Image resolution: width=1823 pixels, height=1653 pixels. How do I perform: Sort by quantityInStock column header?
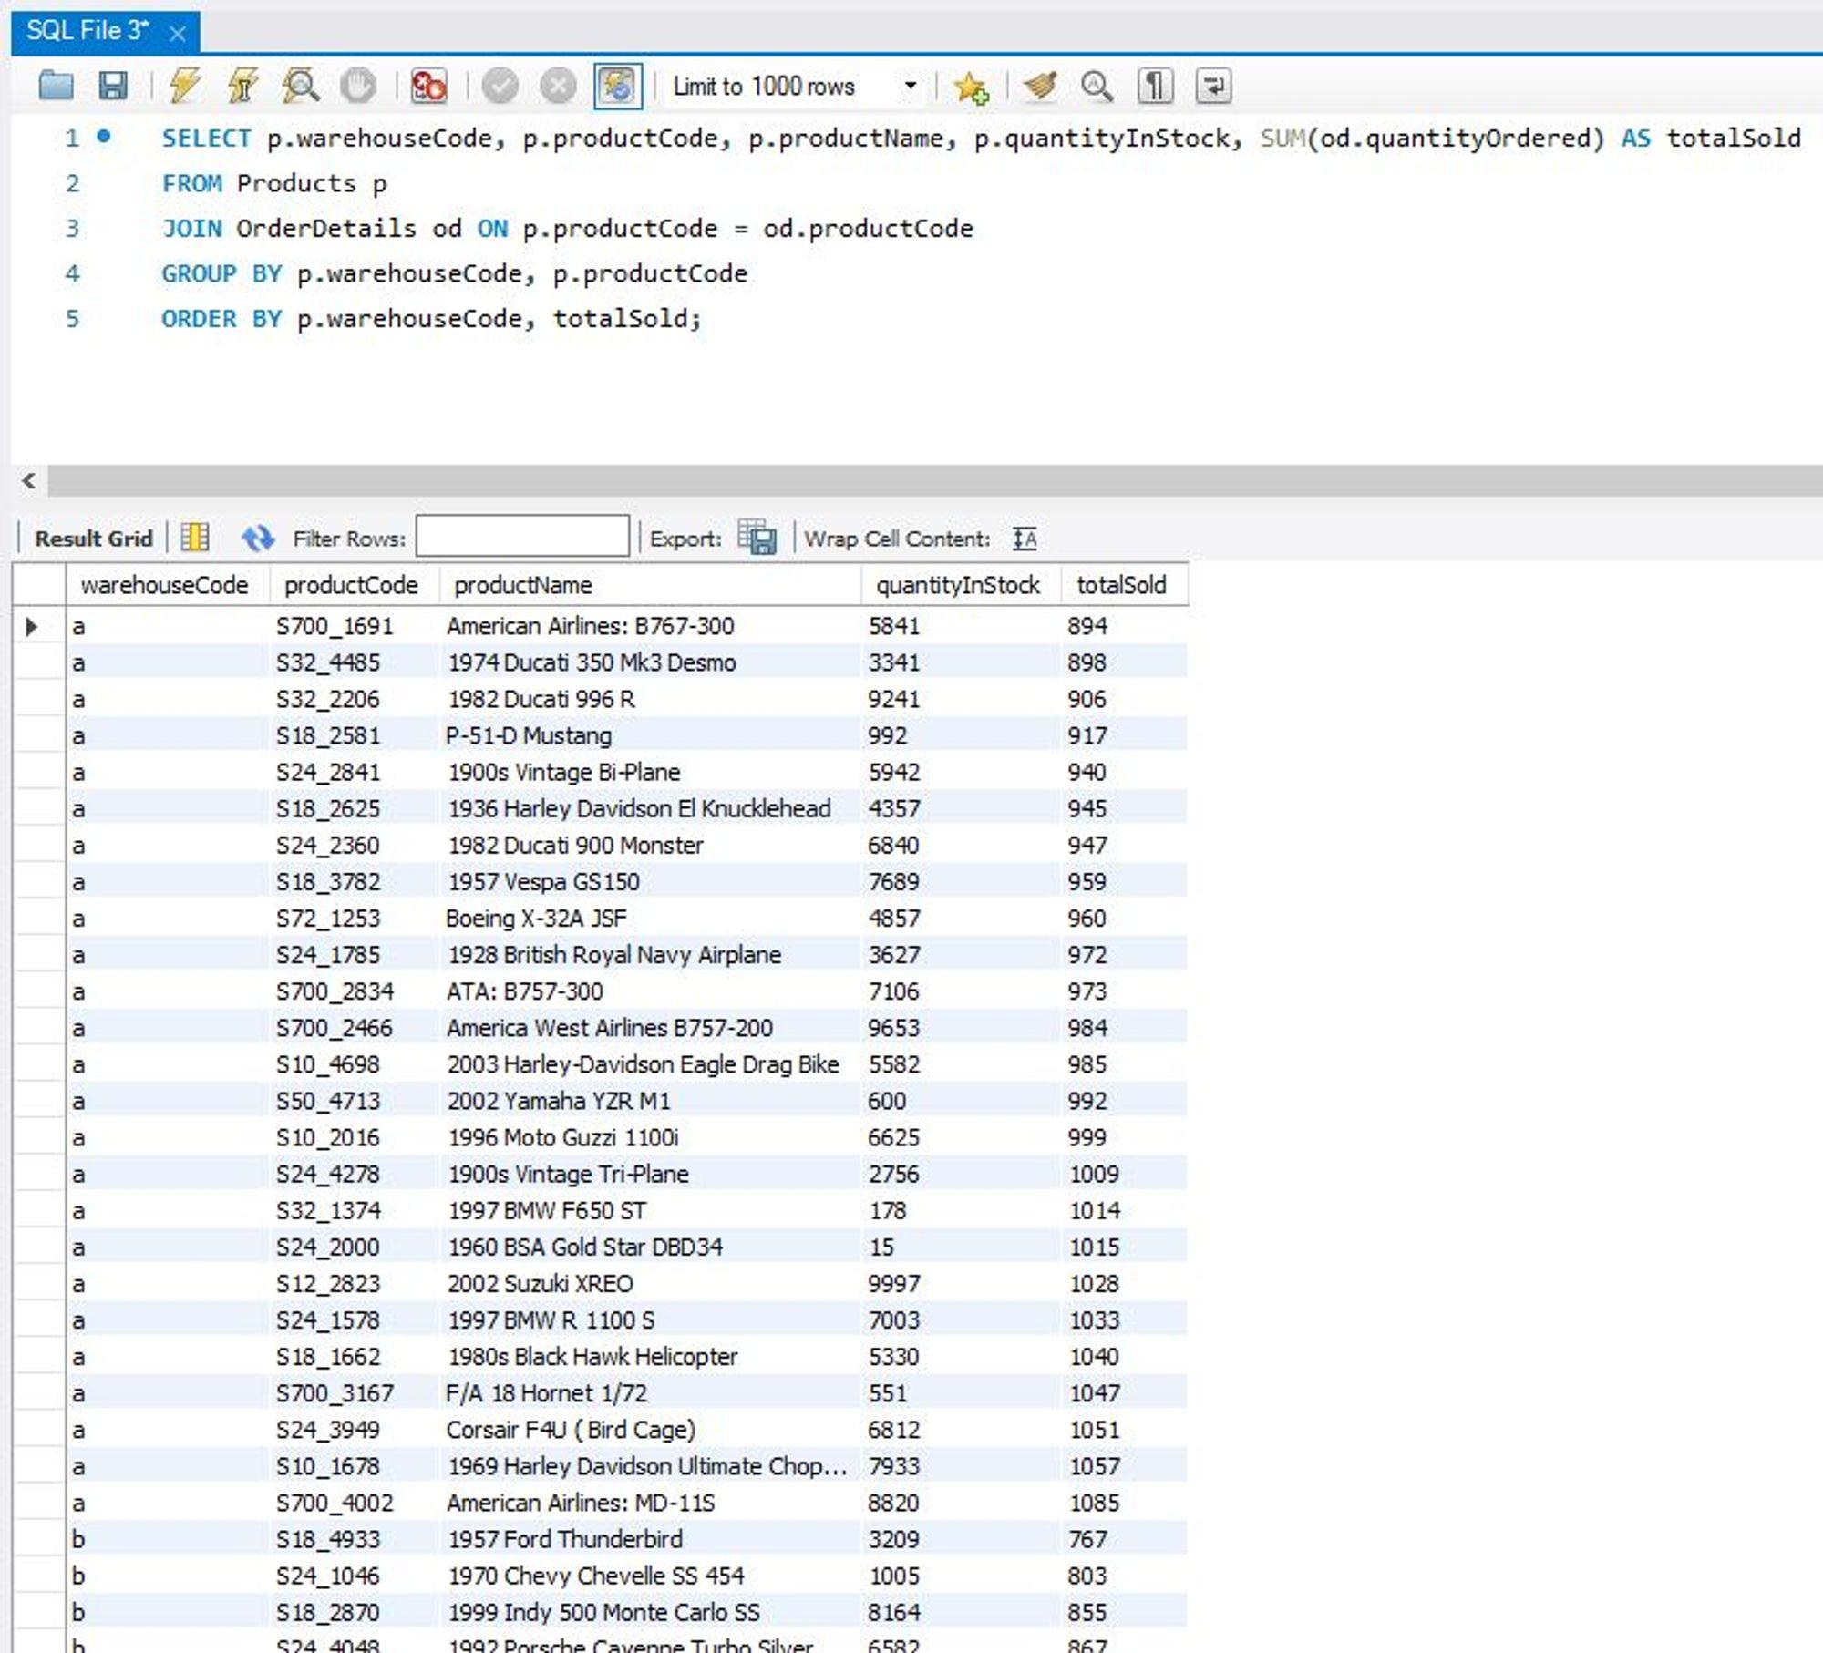coord(961,585)
